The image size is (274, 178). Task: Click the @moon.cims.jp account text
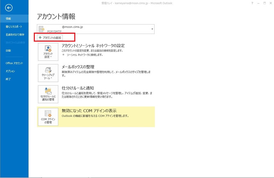[x=72, y=27]
